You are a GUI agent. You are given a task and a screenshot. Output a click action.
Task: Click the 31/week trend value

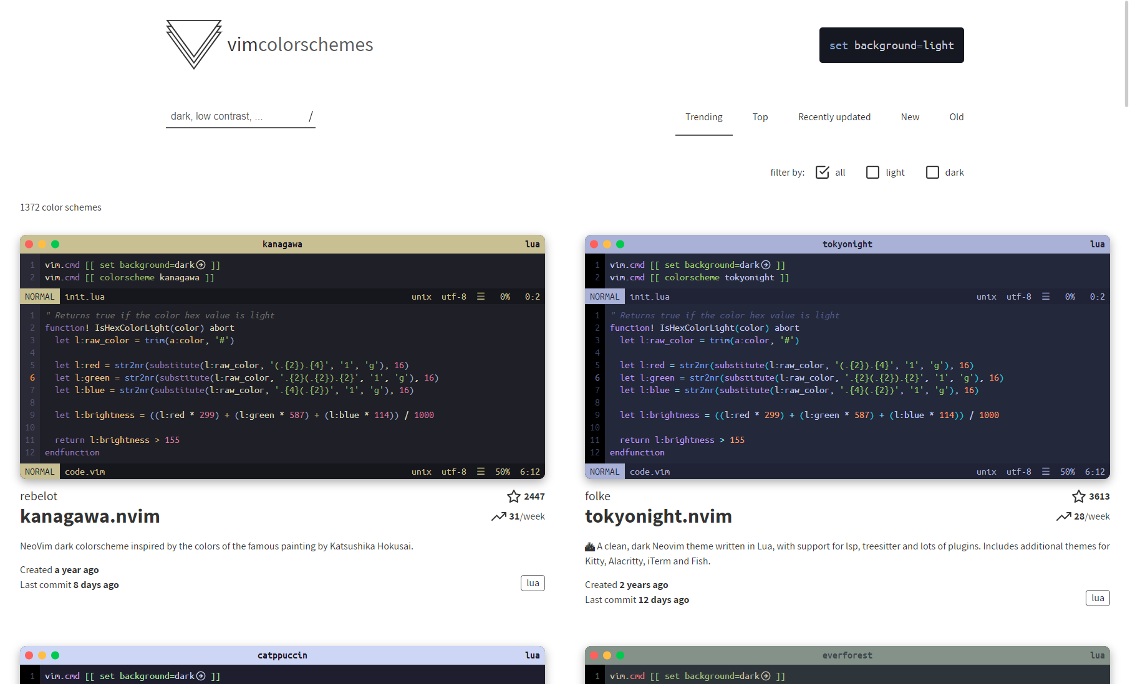point(527,516)
